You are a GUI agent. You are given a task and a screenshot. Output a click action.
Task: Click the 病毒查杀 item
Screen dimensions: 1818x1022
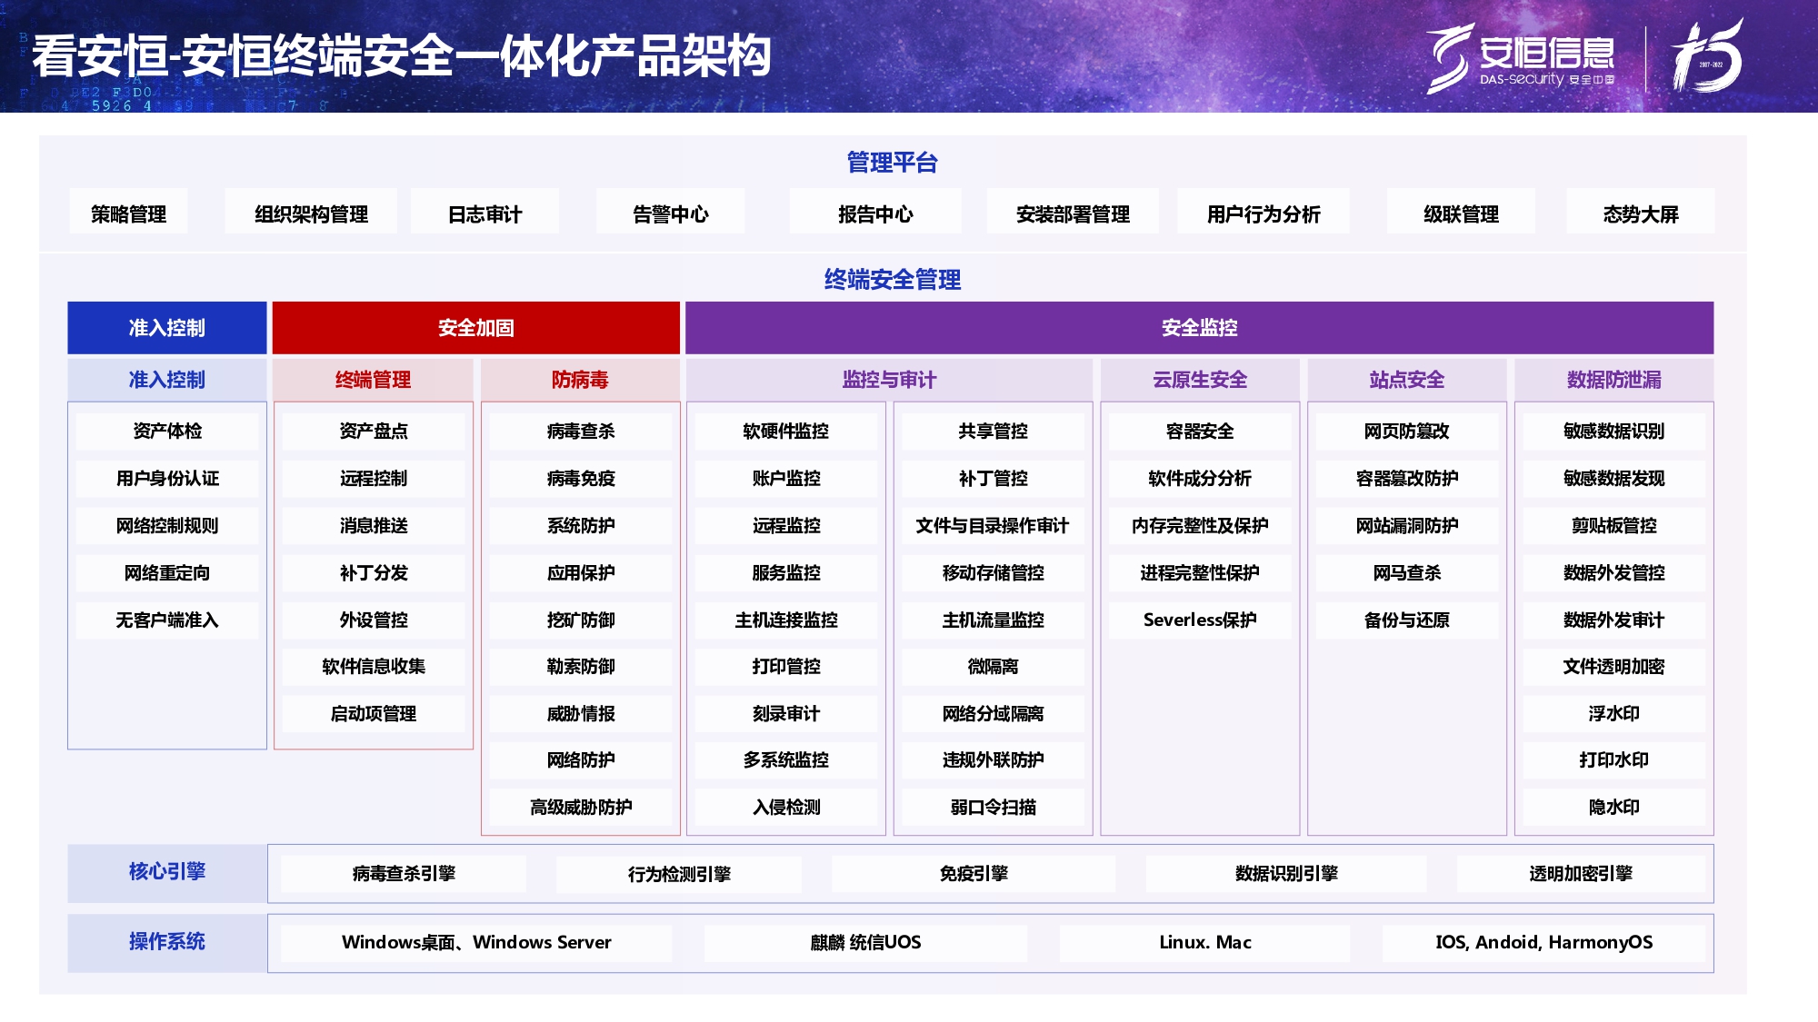click(578, 432)
